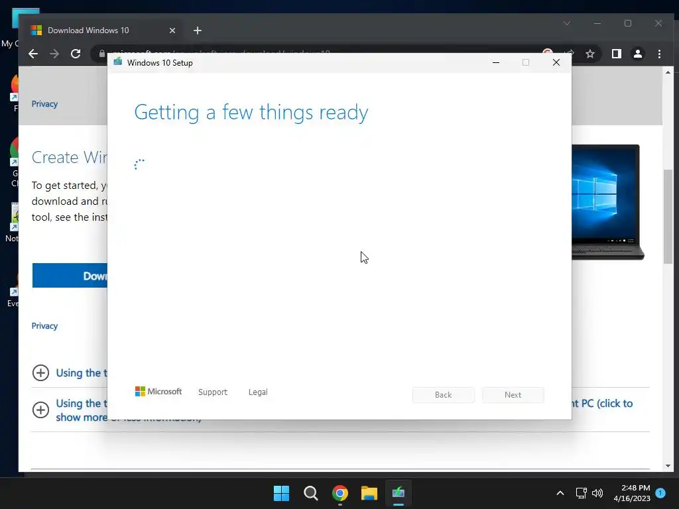Click the blue Download button on webpage

[x=70, y=275]
